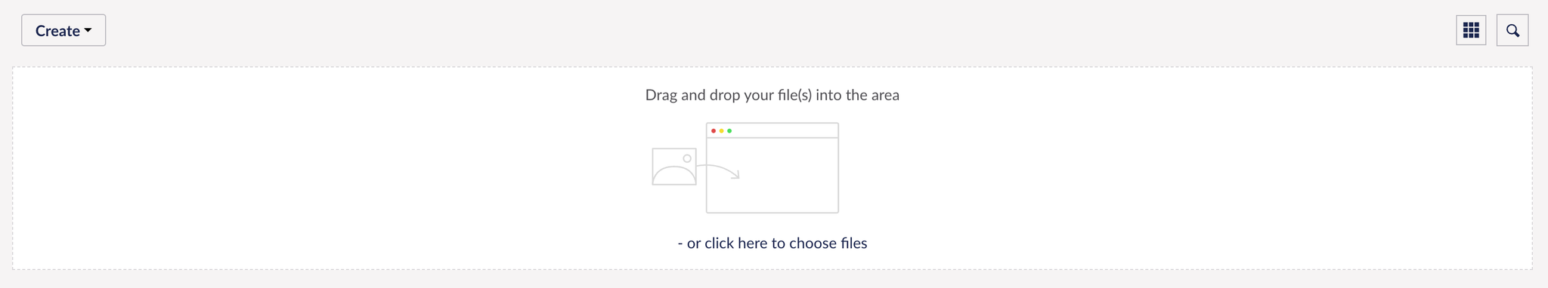This screenshot has height=288, width=1548.
Task: Click the caret arrow beside Create
Action: [x=88, y=30]
